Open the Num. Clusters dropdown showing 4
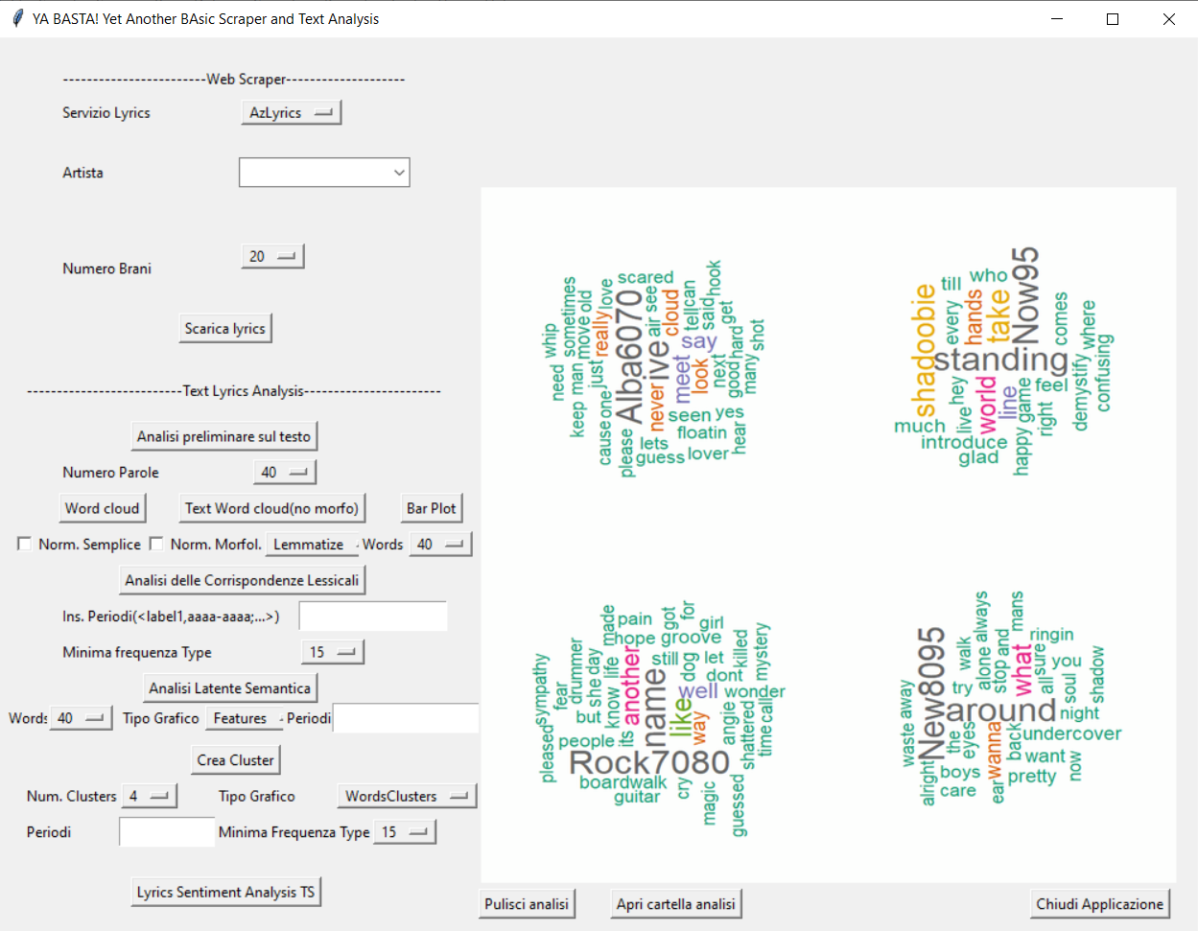 [150, 796]
